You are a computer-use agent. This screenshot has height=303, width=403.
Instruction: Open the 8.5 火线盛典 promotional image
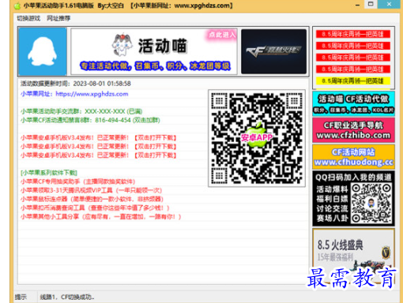click(353, 256)
